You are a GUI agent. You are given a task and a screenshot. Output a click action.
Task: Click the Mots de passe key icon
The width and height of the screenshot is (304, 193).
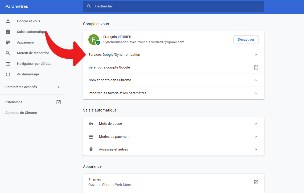[x=91, y=123]
